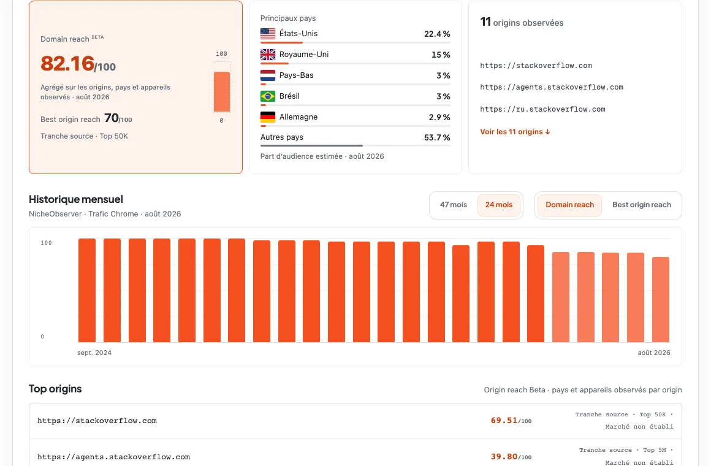
Task: Click the United Kingdom flag icon
Action: (x=267, y=55)
